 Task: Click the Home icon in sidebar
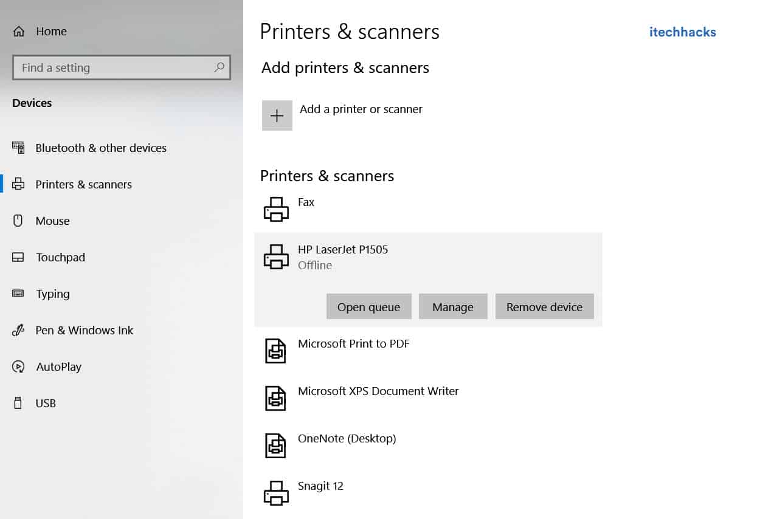19,32
